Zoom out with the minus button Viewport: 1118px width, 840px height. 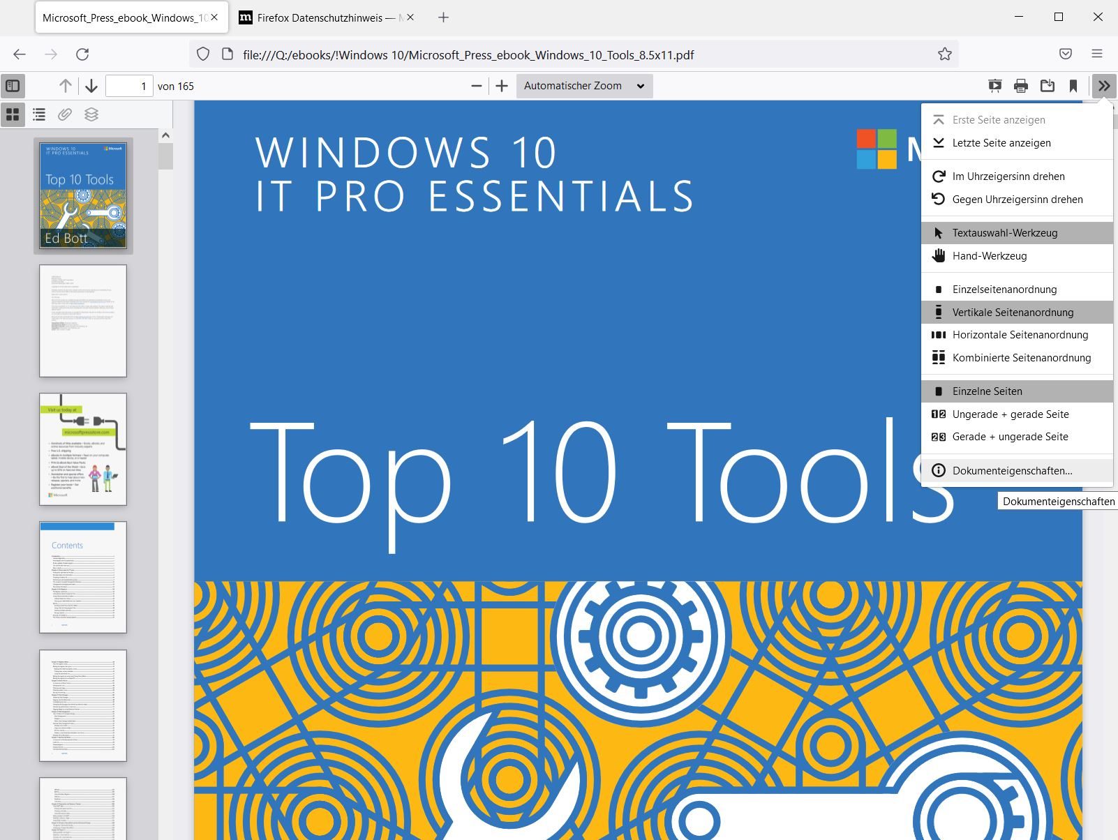[477, 86]
